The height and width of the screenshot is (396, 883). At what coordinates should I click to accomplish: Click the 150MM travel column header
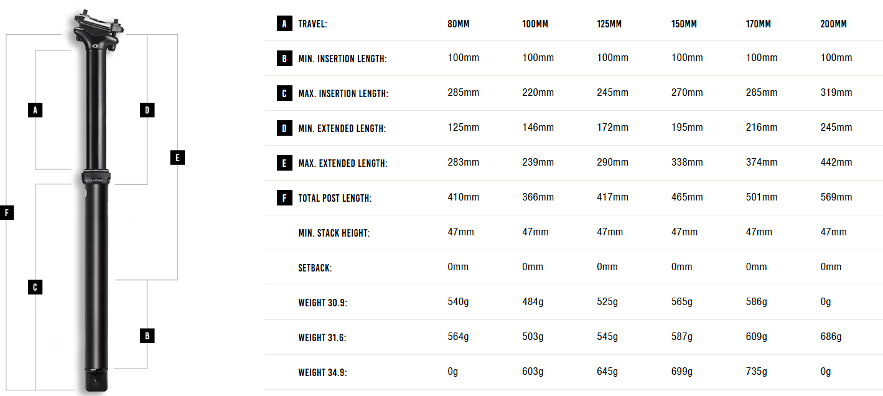[x=684, y=24]
